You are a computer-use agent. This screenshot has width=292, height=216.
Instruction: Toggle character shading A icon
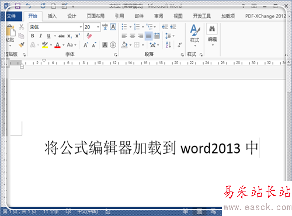click(x=105, y=45)
